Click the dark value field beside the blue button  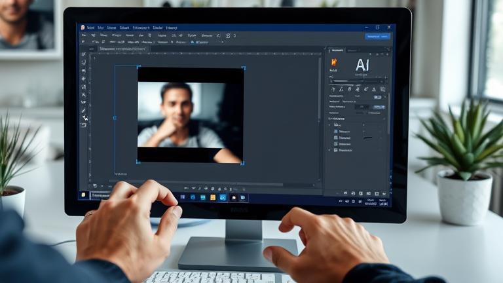click(362, 107)
